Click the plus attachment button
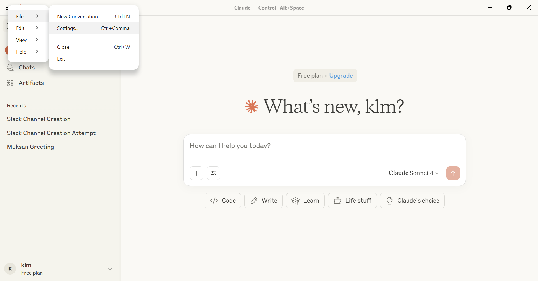 pos(196,173)
